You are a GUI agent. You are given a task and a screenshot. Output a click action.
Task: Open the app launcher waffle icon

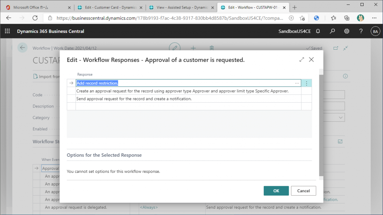coord(7,31)
